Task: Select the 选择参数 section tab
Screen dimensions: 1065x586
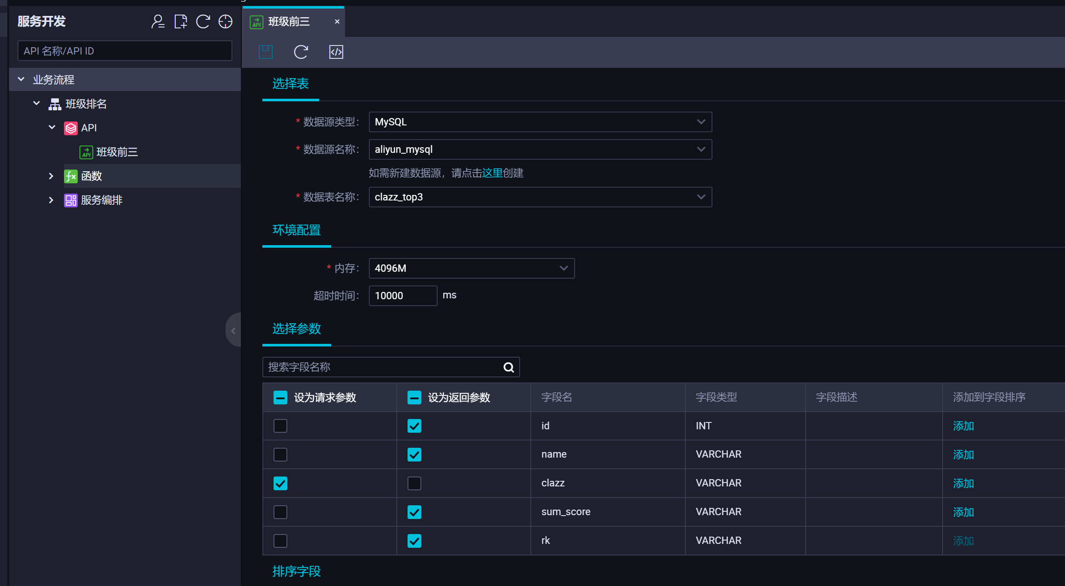Action: [x=297, y=329]
